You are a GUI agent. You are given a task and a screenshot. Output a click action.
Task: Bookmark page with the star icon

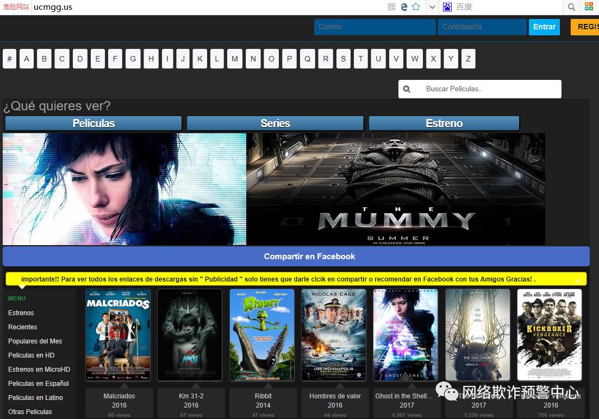416,7
